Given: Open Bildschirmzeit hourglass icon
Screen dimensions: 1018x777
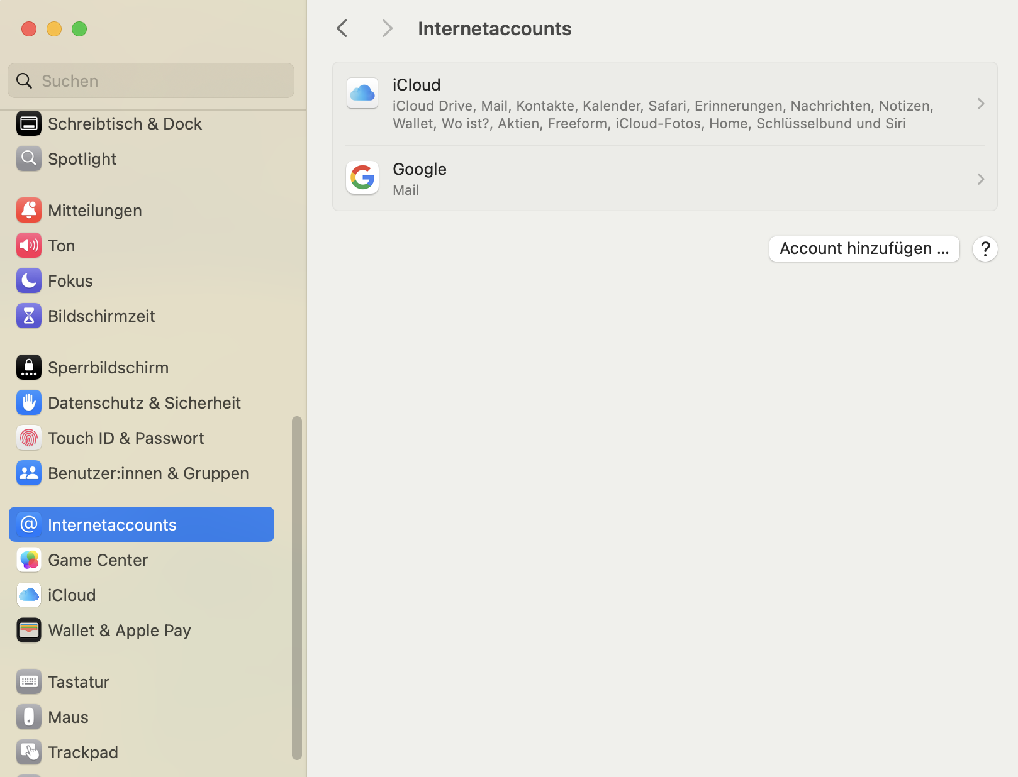Looking at the screenshot, I should click(x=29, y=316).
